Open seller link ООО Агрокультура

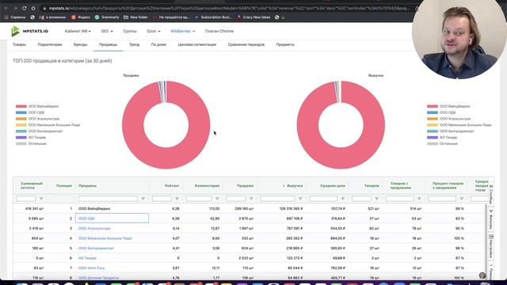[94, 229]
